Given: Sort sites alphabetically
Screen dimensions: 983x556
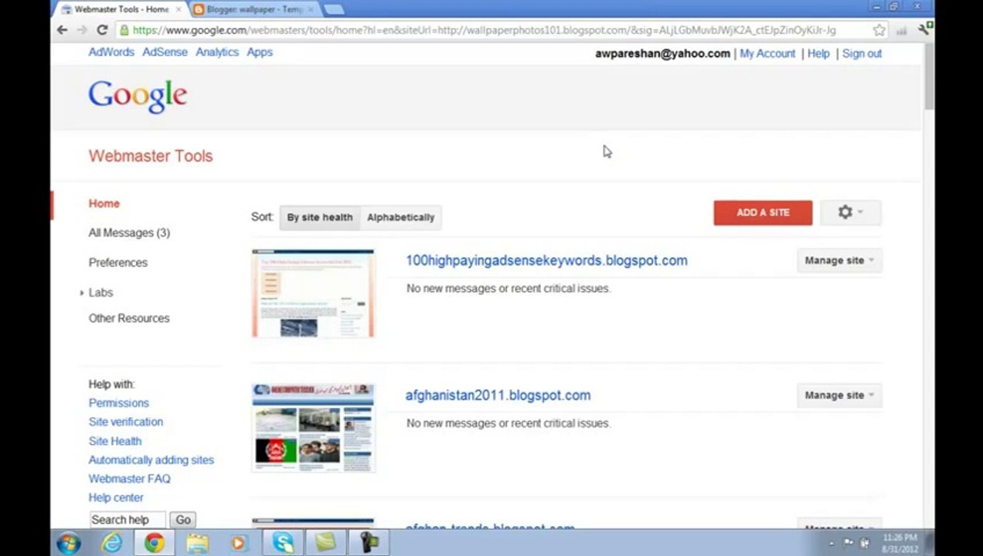Looking at the screenshot, I should point(400,217).
